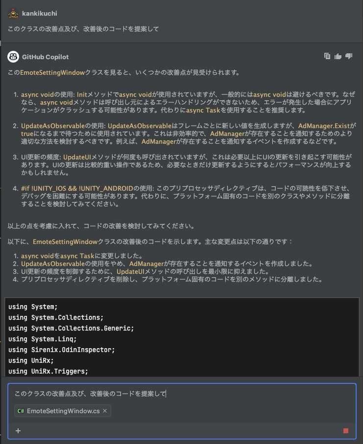
Task: Click 'using UniRx.Triggers;' code line
Action: 48,371
